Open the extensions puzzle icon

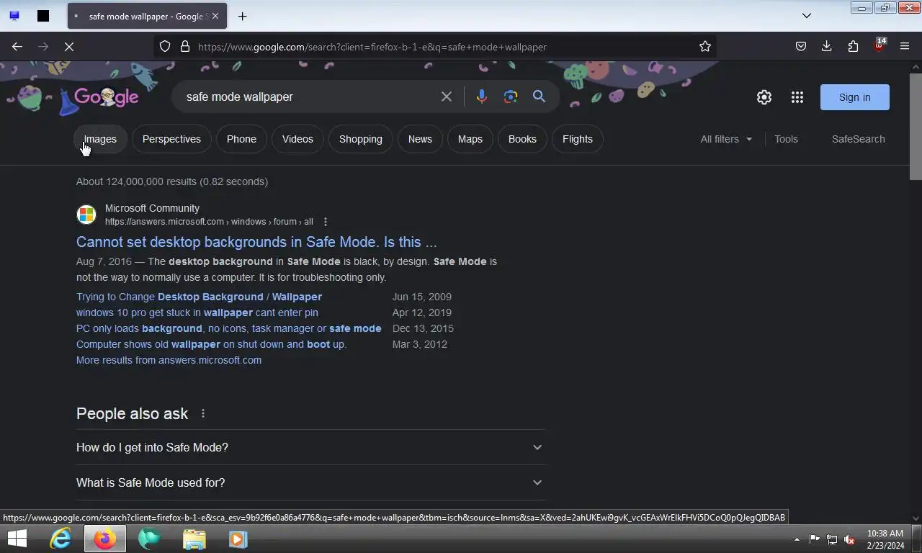click(853, 47)
